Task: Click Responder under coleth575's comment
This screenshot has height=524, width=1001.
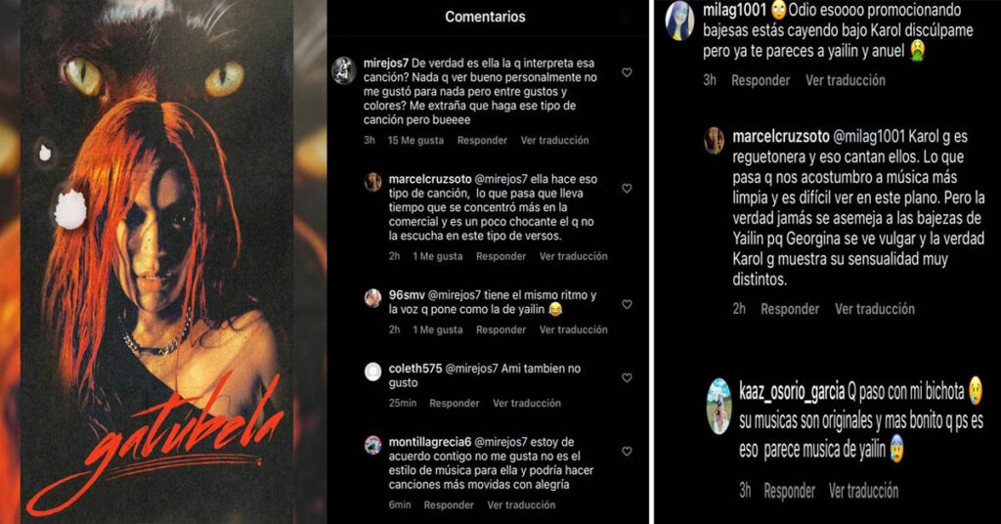Action: click(454, 404)
